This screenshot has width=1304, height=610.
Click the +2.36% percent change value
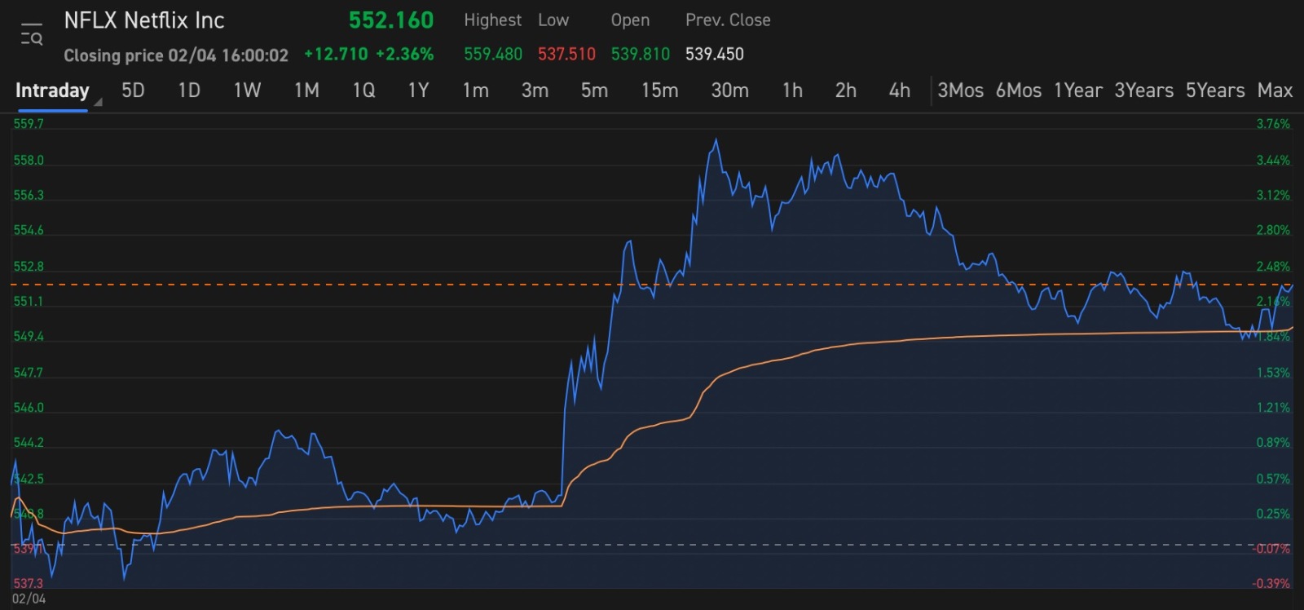[404, 54]
